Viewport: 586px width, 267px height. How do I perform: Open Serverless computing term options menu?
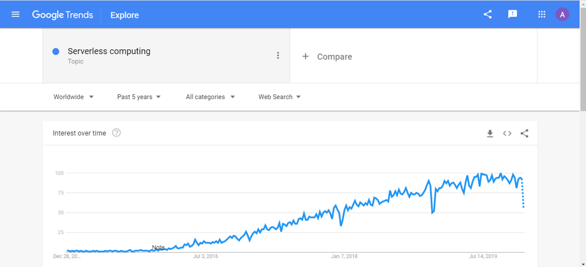tap(278, 56)
